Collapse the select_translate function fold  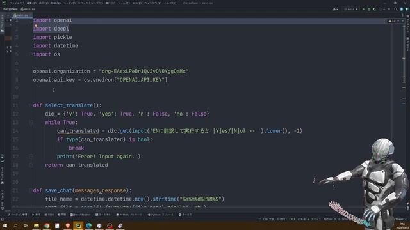(x=31, y=105)
